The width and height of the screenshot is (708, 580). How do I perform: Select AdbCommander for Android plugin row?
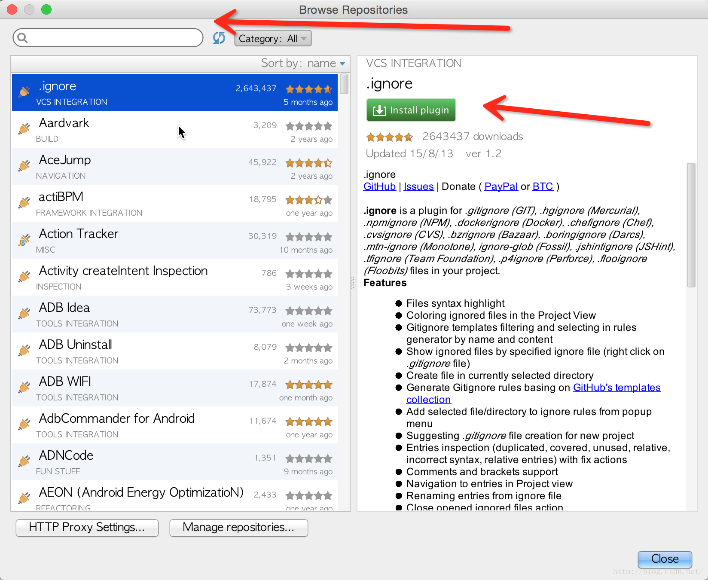tap(175, 425)
